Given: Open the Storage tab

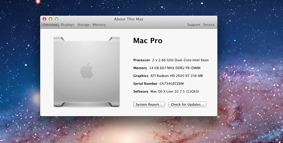Looking at the screenshot, I should (x=83, y=25).
